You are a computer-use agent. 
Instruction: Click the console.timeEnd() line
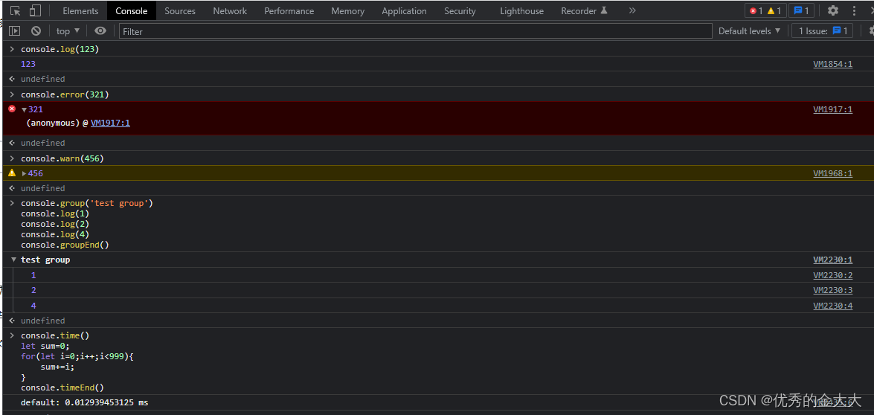[x=62, y=387]
